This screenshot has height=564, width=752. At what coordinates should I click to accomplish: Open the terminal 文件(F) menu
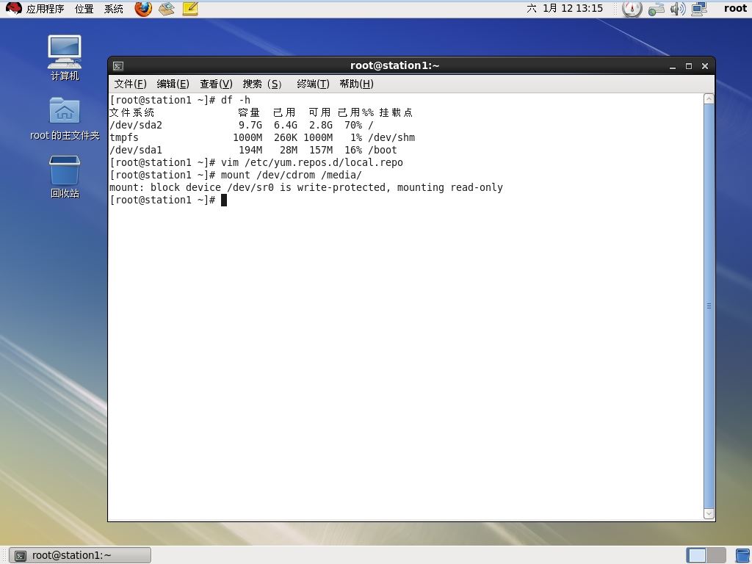(130, 84)
